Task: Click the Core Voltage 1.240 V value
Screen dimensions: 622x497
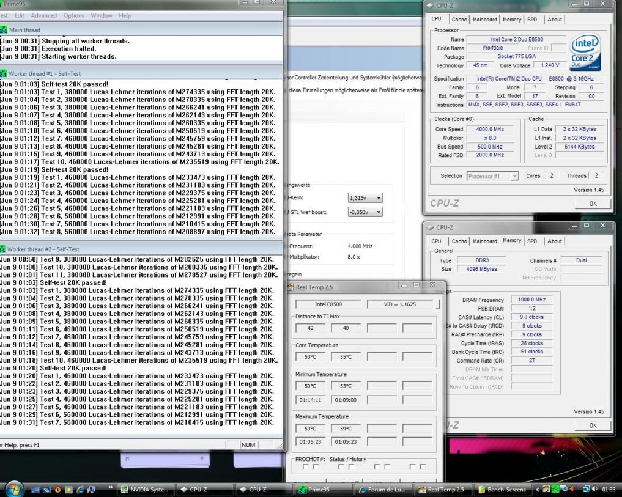Action: coord(550,65)
